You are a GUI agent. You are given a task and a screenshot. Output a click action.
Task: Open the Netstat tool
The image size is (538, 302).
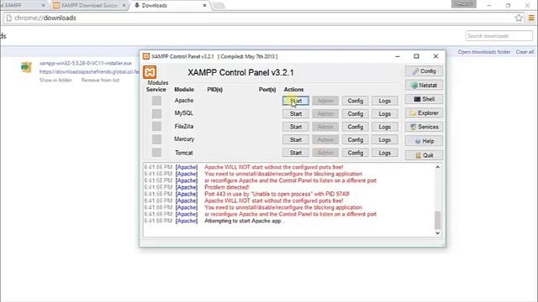tap(424, 86)
